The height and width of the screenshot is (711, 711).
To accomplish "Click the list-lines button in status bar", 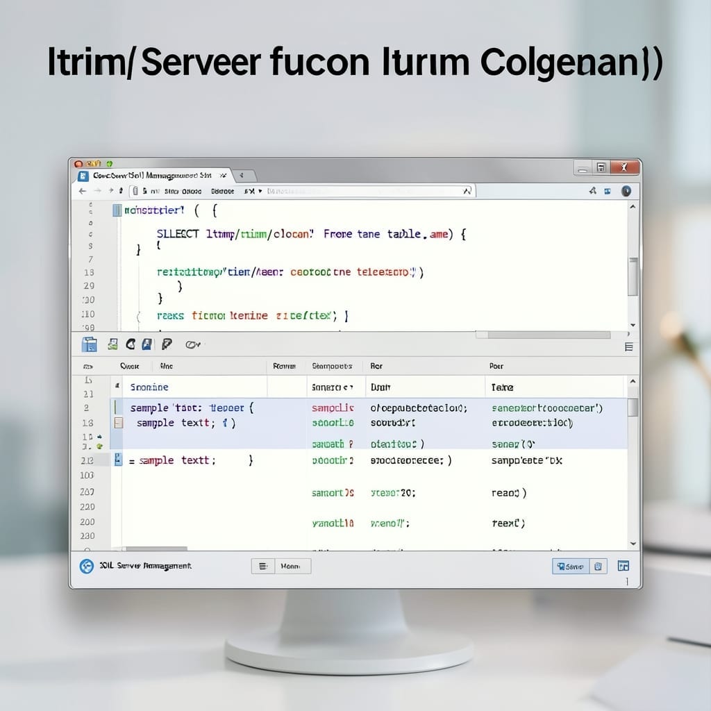I will [263, 566].
